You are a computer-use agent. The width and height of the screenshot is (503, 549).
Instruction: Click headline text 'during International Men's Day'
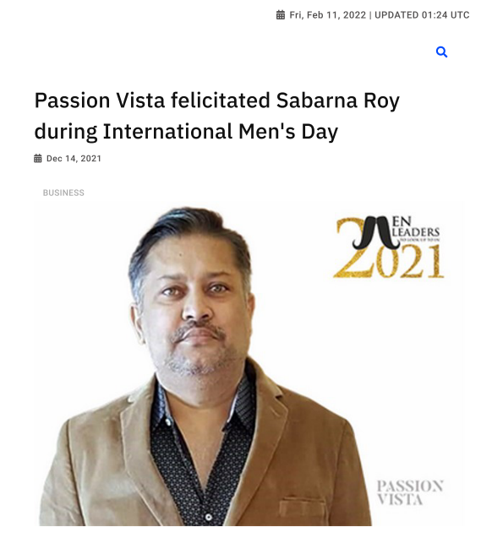pyautogui.click(x=186, y=132)
